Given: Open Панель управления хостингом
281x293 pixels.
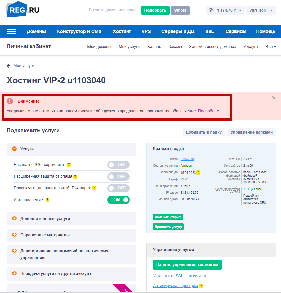Looking at the screenshot, I should pyautogui.click(x=187, y=265).
